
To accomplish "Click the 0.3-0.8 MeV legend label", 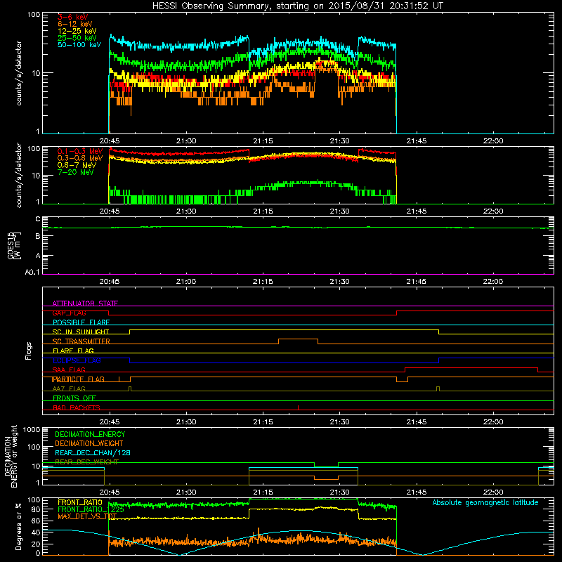I will [80, 158].
